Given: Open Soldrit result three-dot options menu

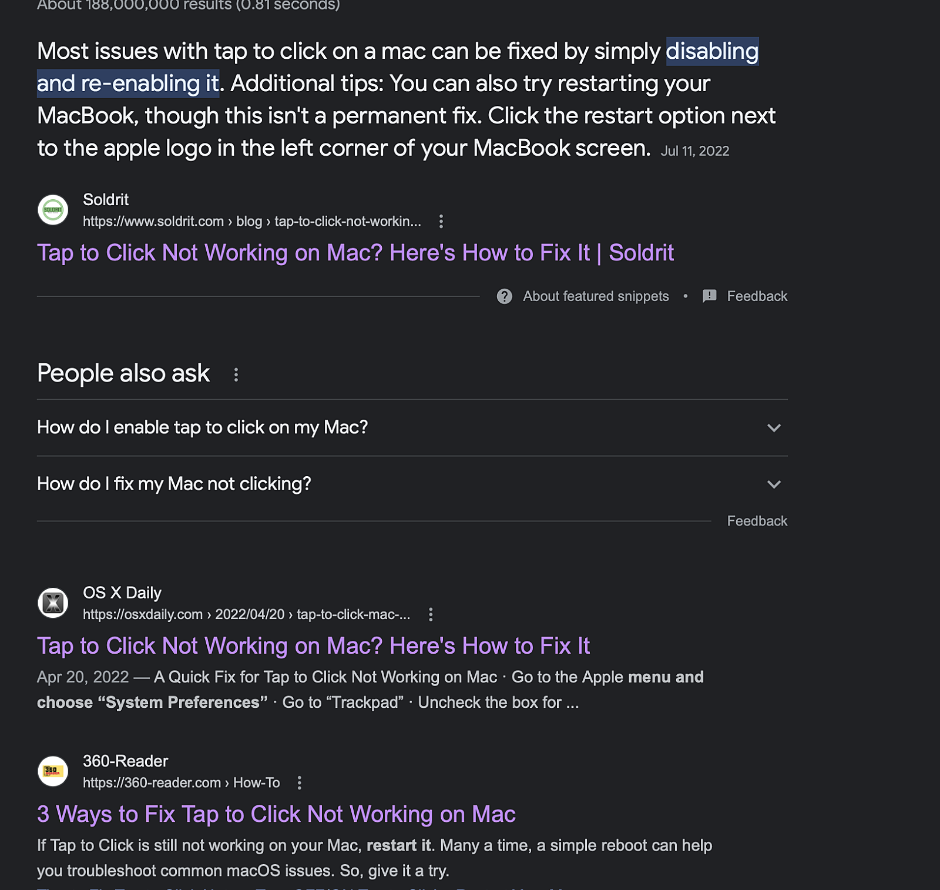Looking at the screenshot, I should [x=441, y=222].
